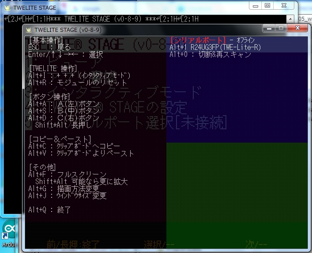The height and width of the screenshot is (253, 312).
Task: Click the [ボタン操作] heading
Action: (49, 97)
